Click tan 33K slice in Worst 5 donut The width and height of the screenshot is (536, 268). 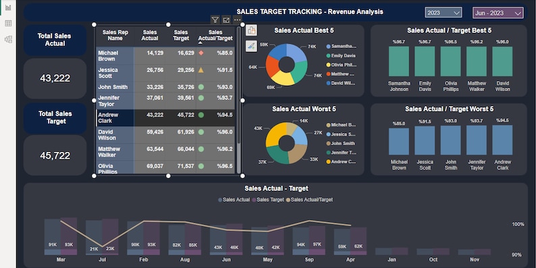298,153
